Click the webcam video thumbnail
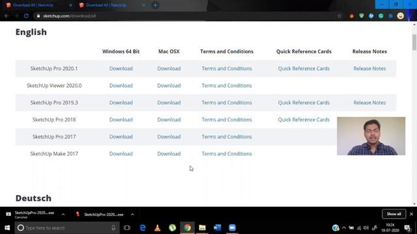This screenshot has width=417, height=234. tap(371, 136)
